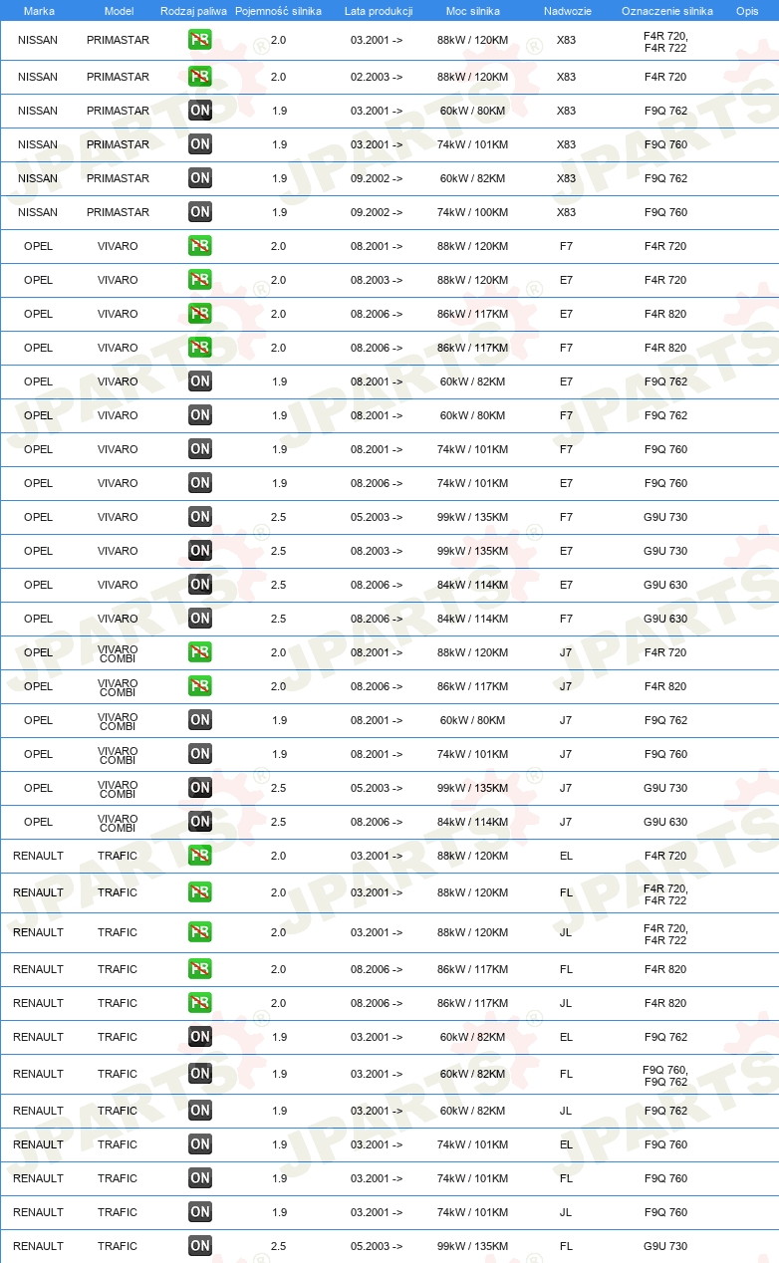Select the 'EL' body cell in Renault Trafic F9Q 762 row

tap(566, 1037)
